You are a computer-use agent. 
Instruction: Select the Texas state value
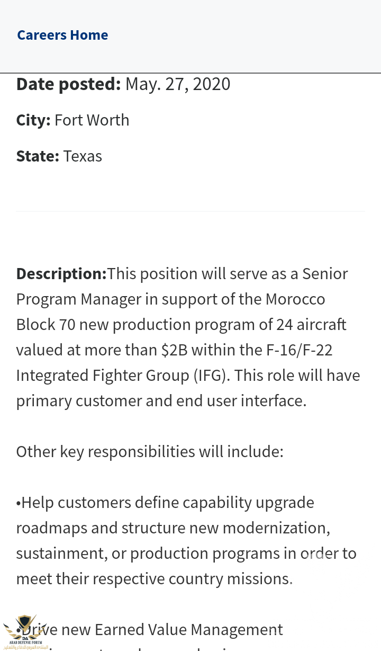pos(83,156)
